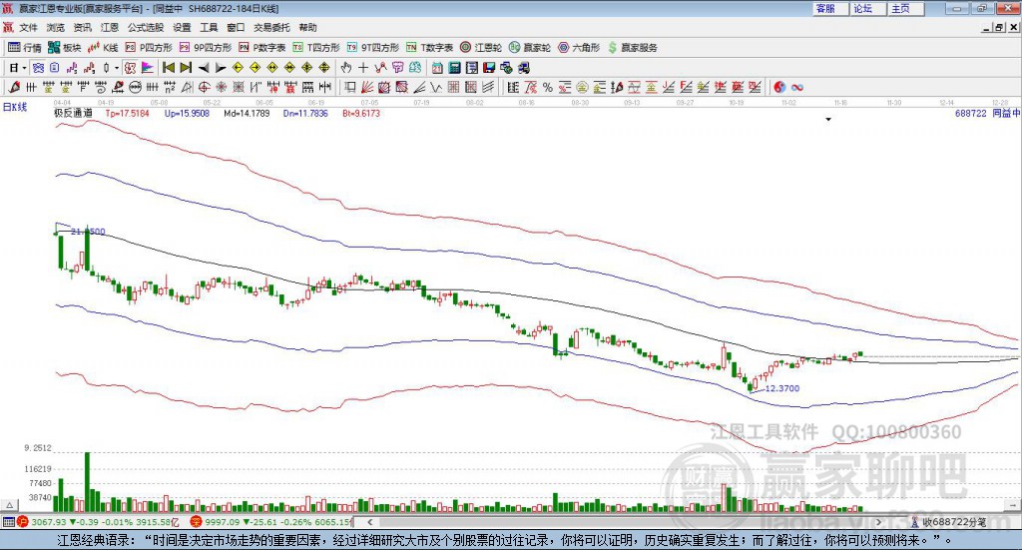Step chart left with black left arrow
The height and width of the screenshot is (550, 1022).
(x=204, y=68)
